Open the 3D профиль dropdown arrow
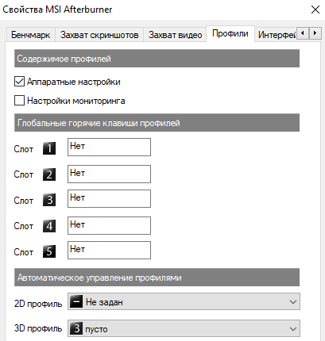Viewport: 325px width, 341px height. 293,329
